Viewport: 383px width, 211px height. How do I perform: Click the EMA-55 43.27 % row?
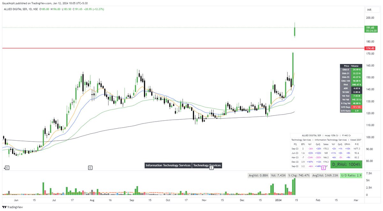351,77
